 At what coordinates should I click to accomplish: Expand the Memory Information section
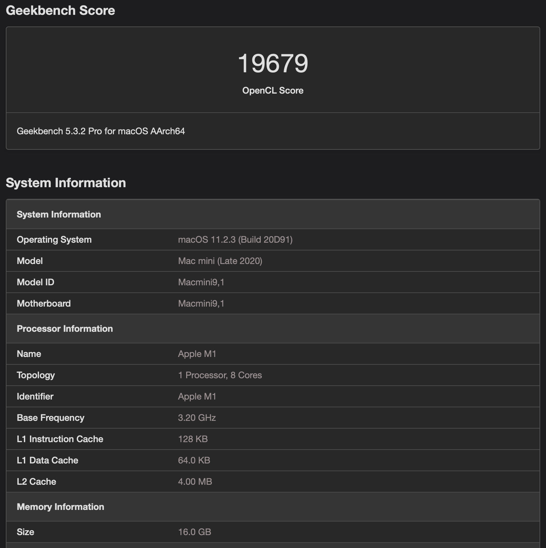(x=60, y=507)
